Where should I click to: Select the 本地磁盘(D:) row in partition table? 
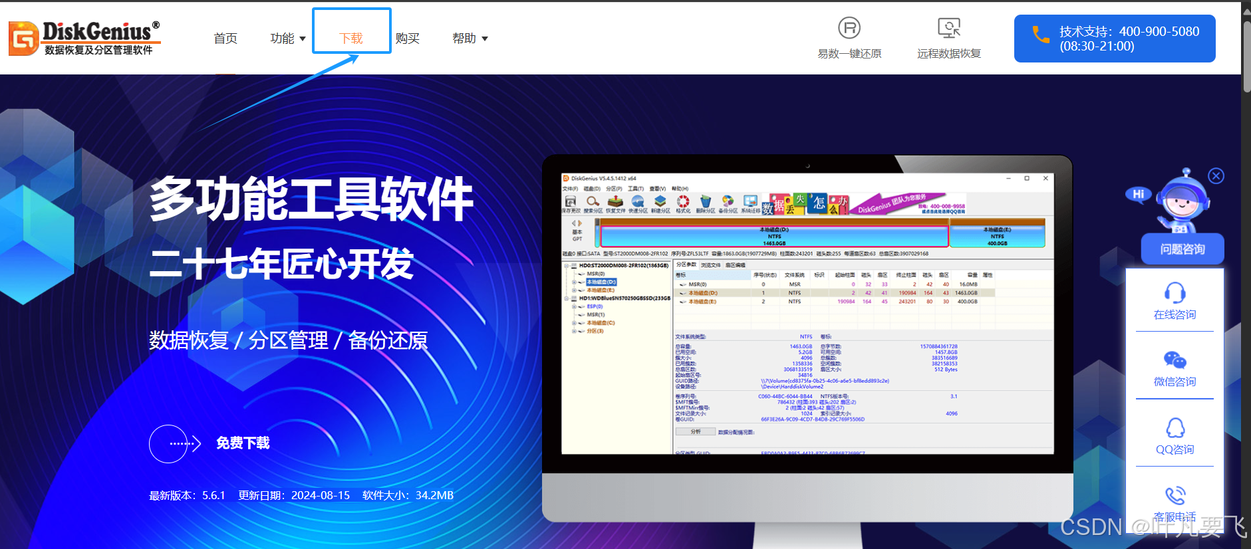835,293
